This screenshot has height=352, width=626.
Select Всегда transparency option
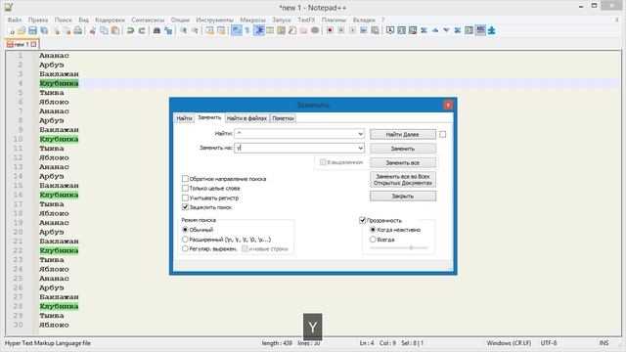pyautogui.click(x=373, y=240)
